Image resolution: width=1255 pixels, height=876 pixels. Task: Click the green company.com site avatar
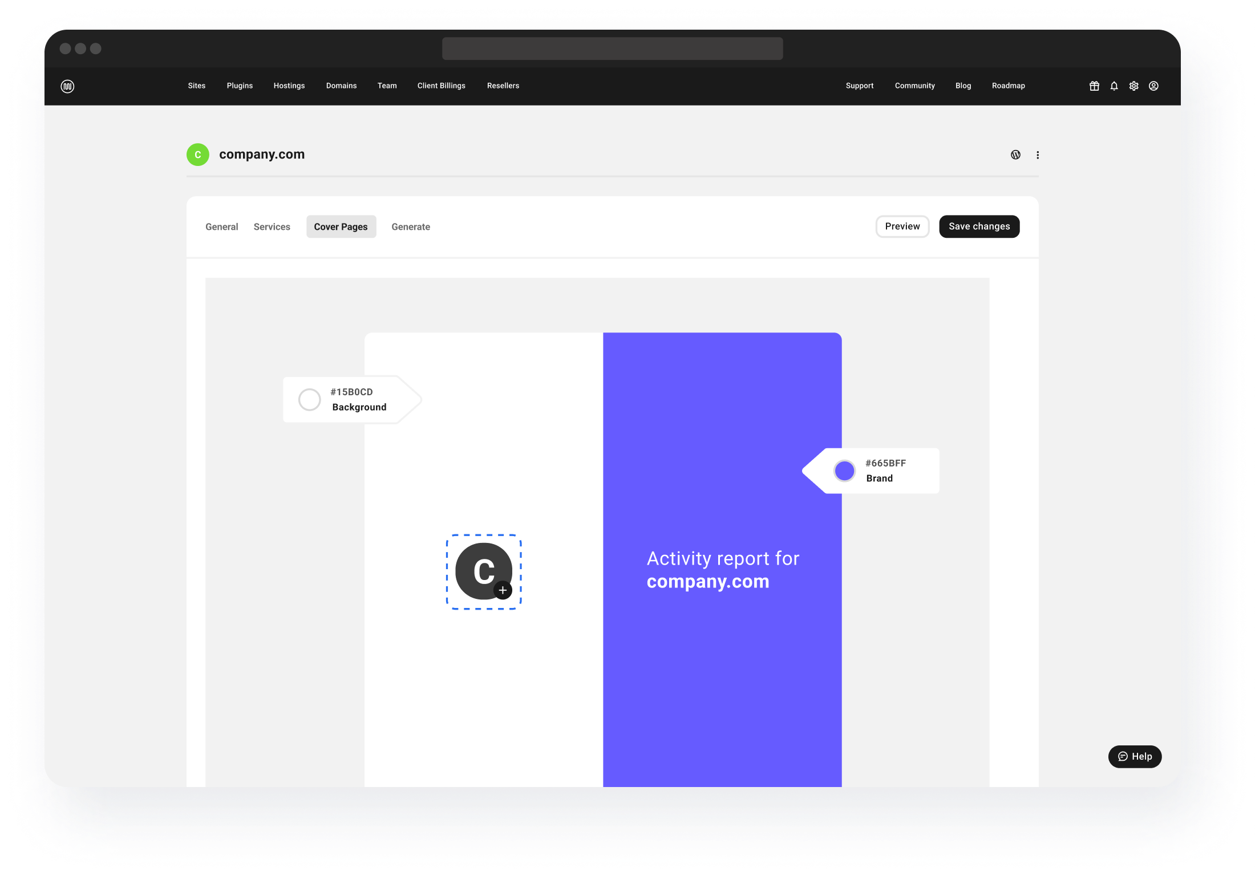tap(198, 155)
